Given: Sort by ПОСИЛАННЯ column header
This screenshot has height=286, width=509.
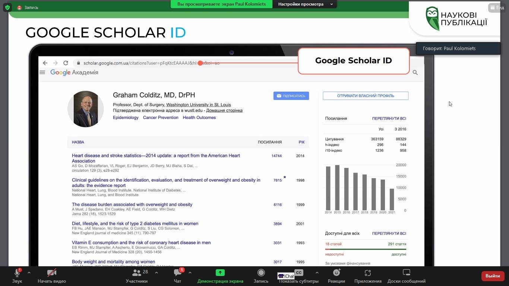Looking at the screenshot, I should point(270,142).
